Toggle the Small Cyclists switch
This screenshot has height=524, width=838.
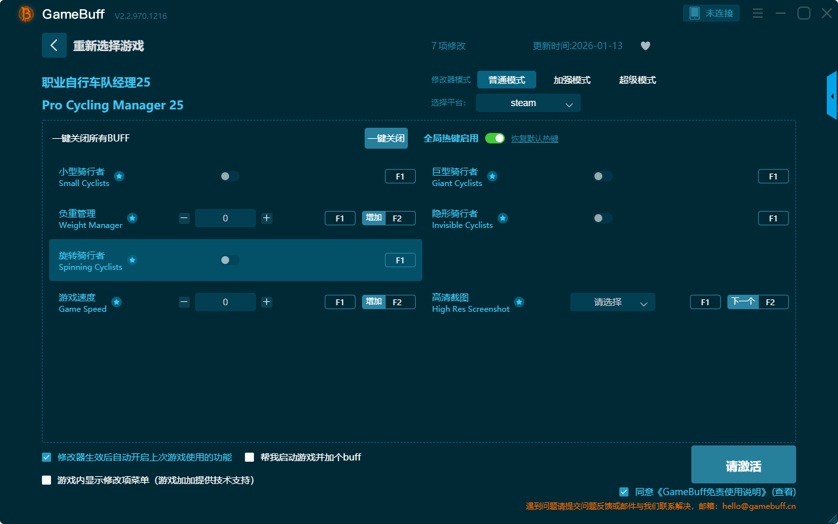[x=229, y=176]
